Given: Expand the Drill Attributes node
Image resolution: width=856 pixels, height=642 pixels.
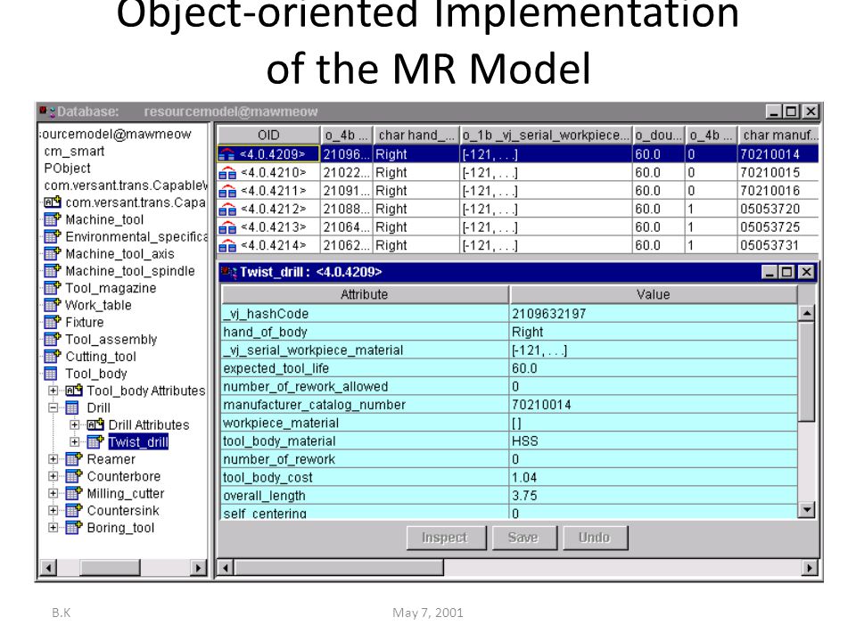Looking at the screenshot, I should pos(75,424).
